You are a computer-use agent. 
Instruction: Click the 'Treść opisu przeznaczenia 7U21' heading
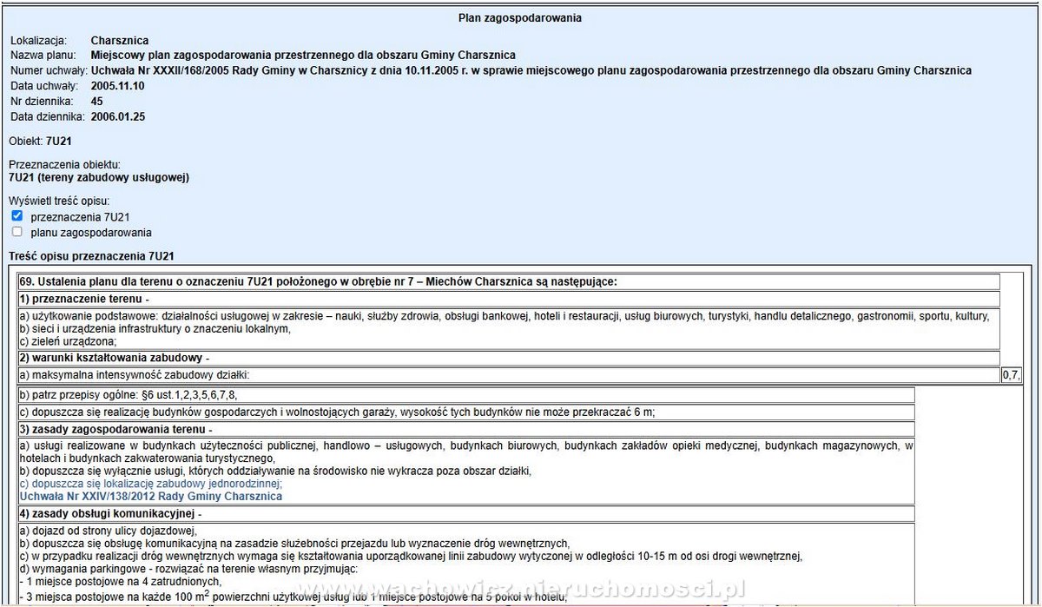tap(92, 256)
